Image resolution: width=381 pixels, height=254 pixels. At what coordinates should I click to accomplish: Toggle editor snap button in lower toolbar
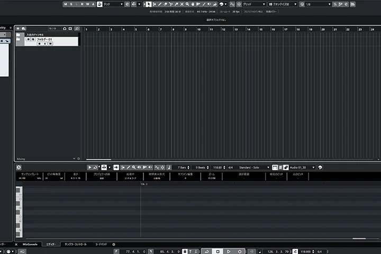click(162, 167)
